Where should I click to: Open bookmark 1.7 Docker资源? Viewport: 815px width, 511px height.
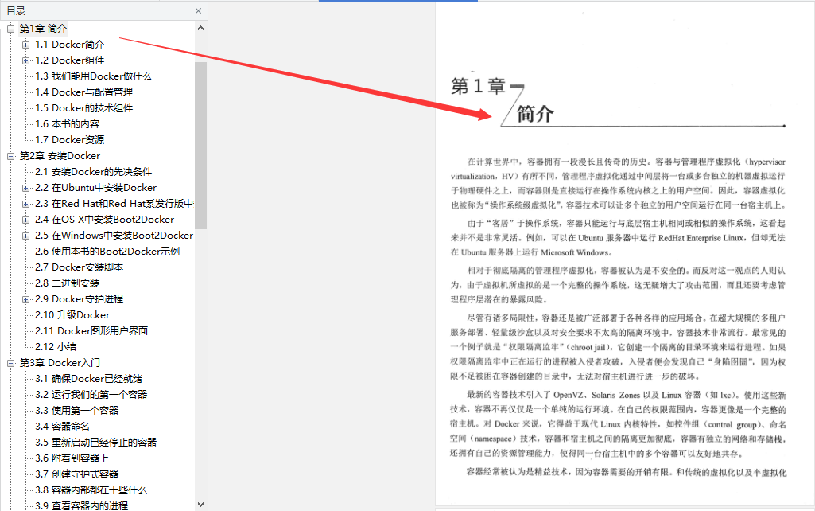click(x=70, y=140)
